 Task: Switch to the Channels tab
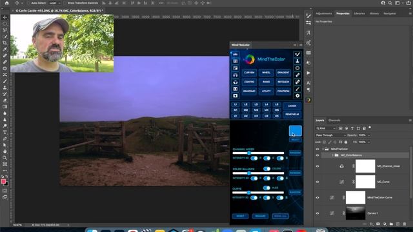tap(334, 121)
